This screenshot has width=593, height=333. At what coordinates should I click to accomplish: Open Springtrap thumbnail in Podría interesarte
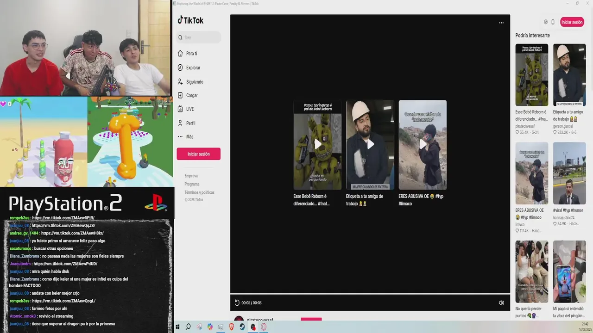tap(531, 75)
